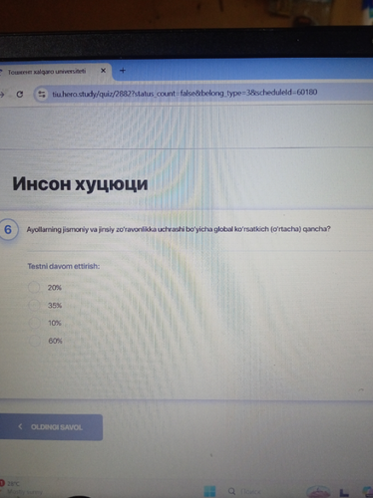373x498 pixels.
Task: Click the question number 6 badge
Action: click(8, 229)
